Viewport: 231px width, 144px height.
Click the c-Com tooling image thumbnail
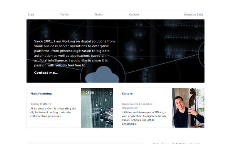point(97,108)
